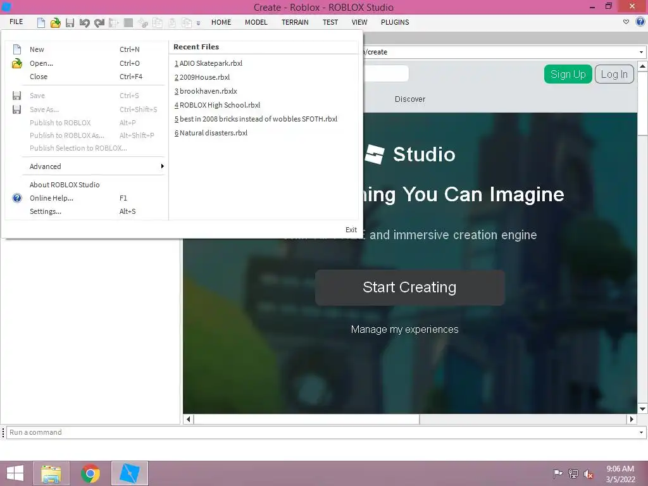Open Settings... from the File menu
The height and width of the screenshot is (486, 648).
(87, 211)
